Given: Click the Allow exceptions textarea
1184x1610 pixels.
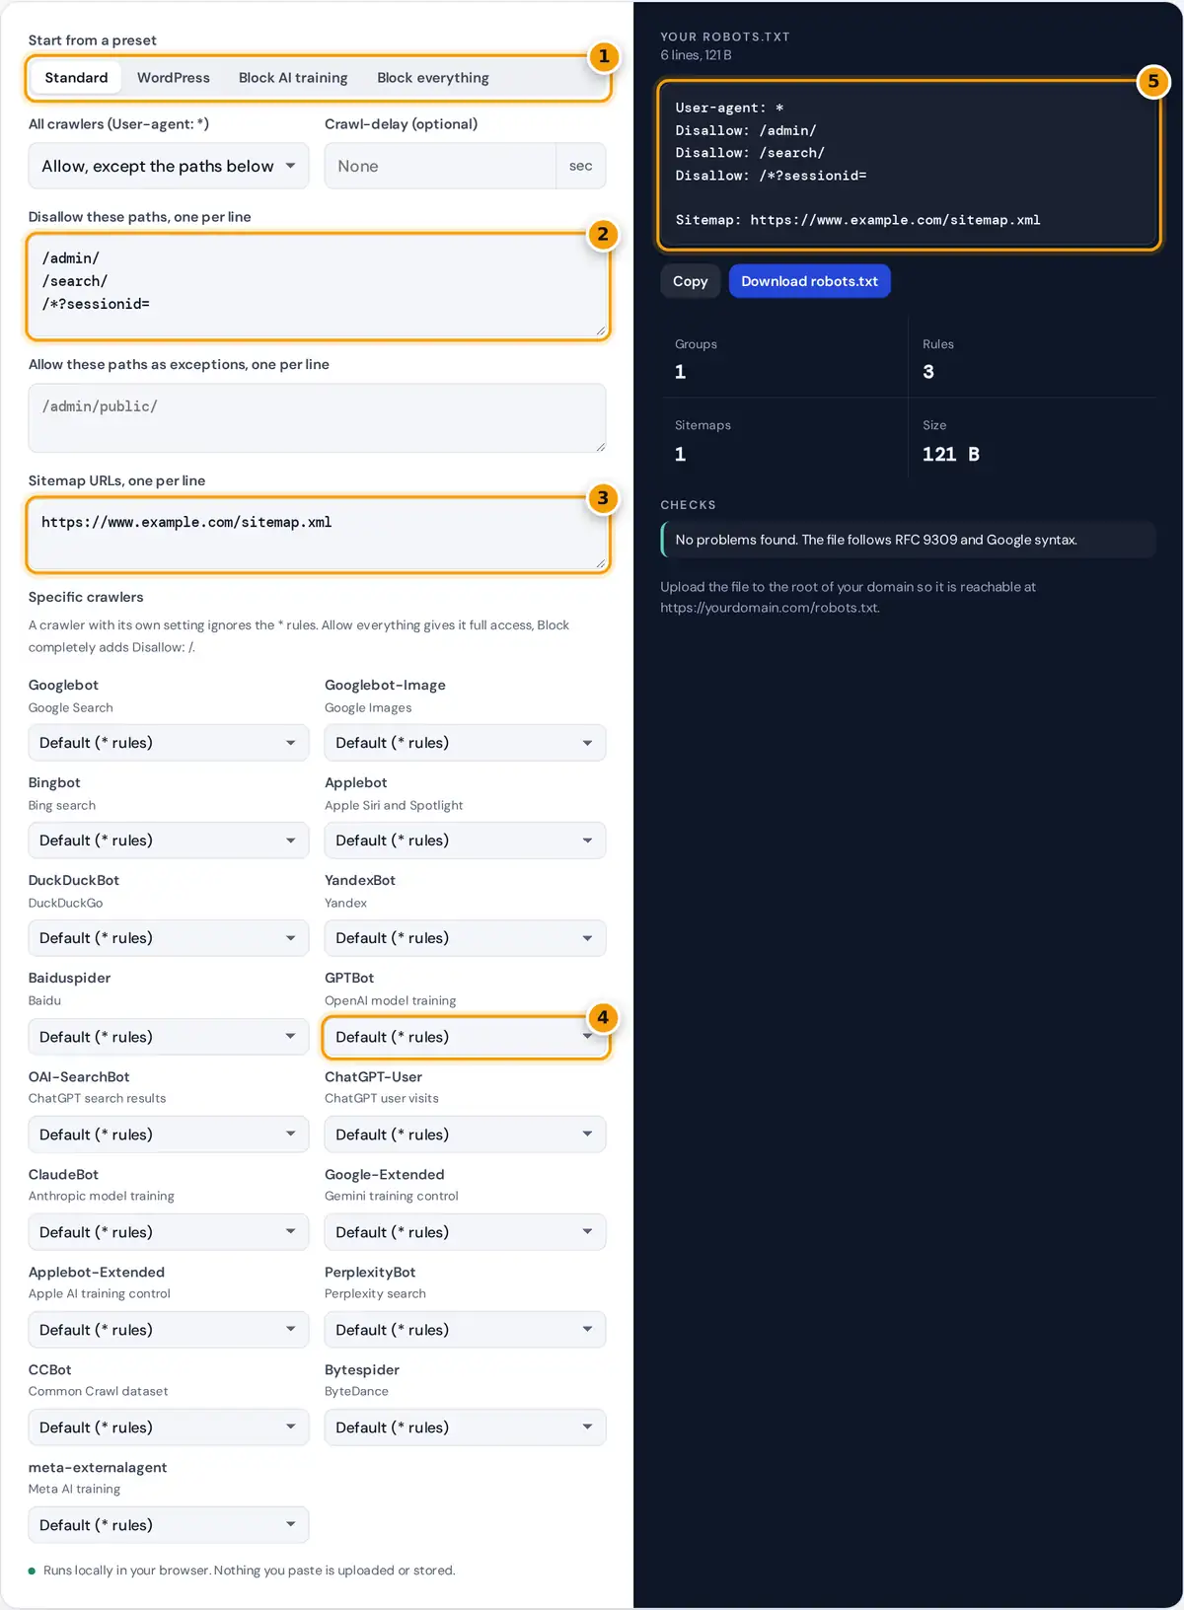Looking at the screenshot, I should pos(318,418).
